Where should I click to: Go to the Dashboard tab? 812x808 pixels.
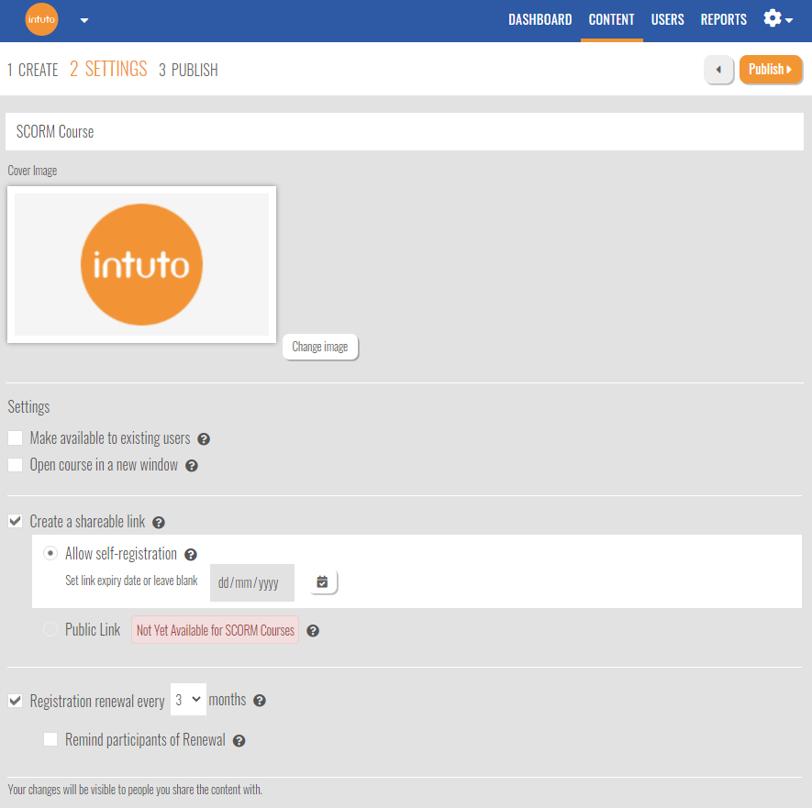[539, 19]
